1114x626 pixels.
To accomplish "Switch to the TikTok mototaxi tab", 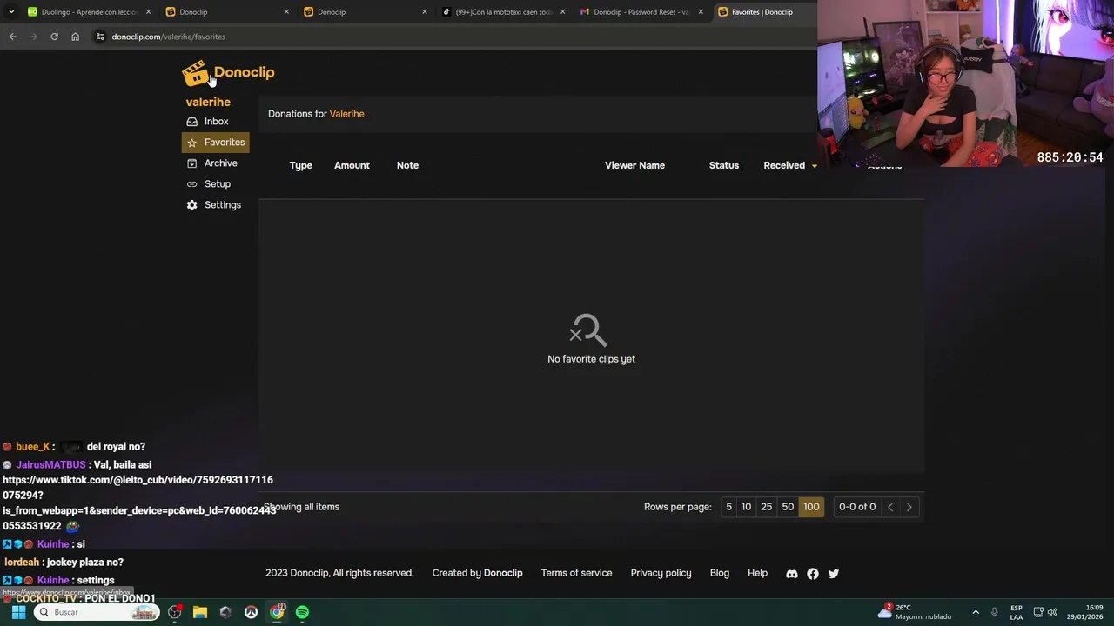I will (x=503, y=12).
